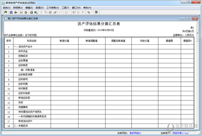202x136 pixels.
Task: Click the 账面价值 column header
Action: click(x=64, y=41)
